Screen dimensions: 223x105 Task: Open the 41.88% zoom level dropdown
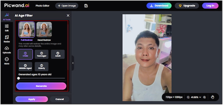[x=196, y=97]
